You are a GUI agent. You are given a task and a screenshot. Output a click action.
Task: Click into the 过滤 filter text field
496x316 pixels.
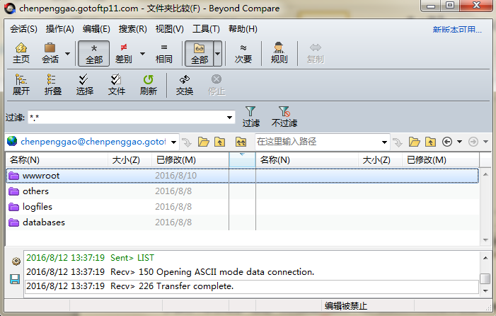127,118
